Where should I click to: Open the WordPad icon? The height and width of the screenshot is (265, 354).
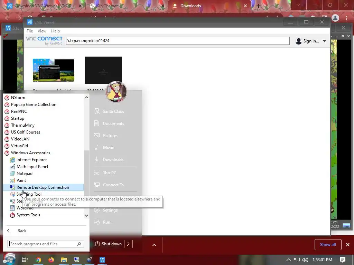click(x=12, y=208)
